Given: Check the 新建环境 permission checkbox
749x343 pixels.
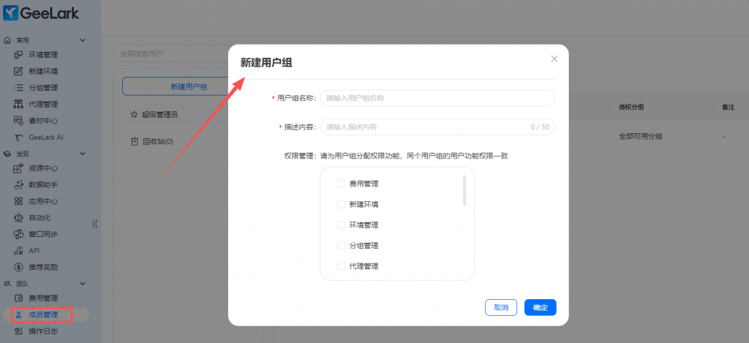Looking at the screenshot, I should 341,204.
